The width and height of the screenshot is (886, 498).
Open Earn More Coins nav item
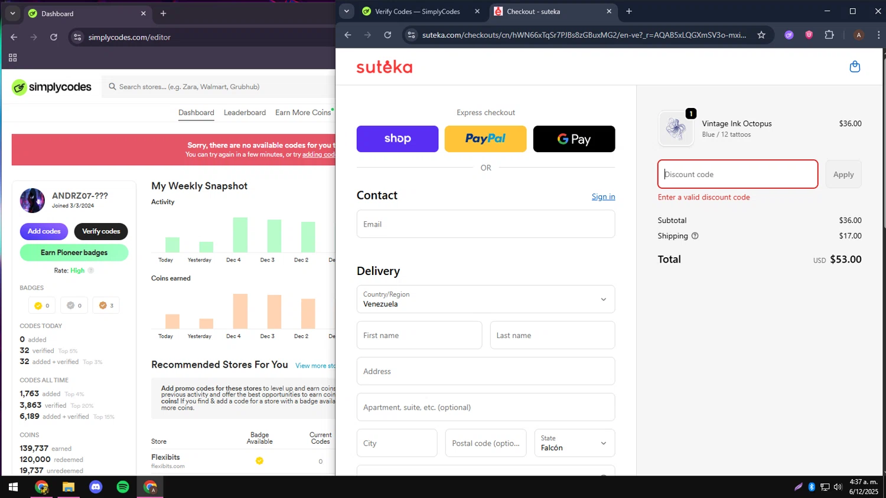coord(303,113)
